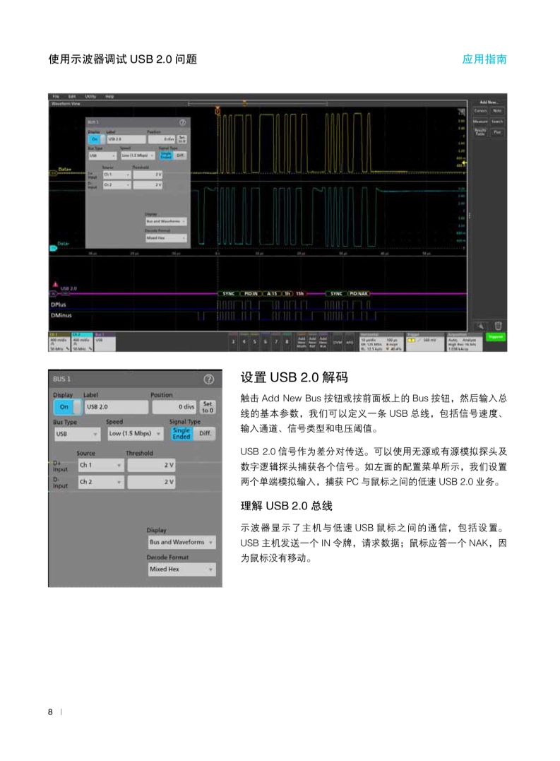The height and width of the screenshot is (761, 560).
Task: Click the trash can icon in the oscilloscope
Action: click(498, 325)
